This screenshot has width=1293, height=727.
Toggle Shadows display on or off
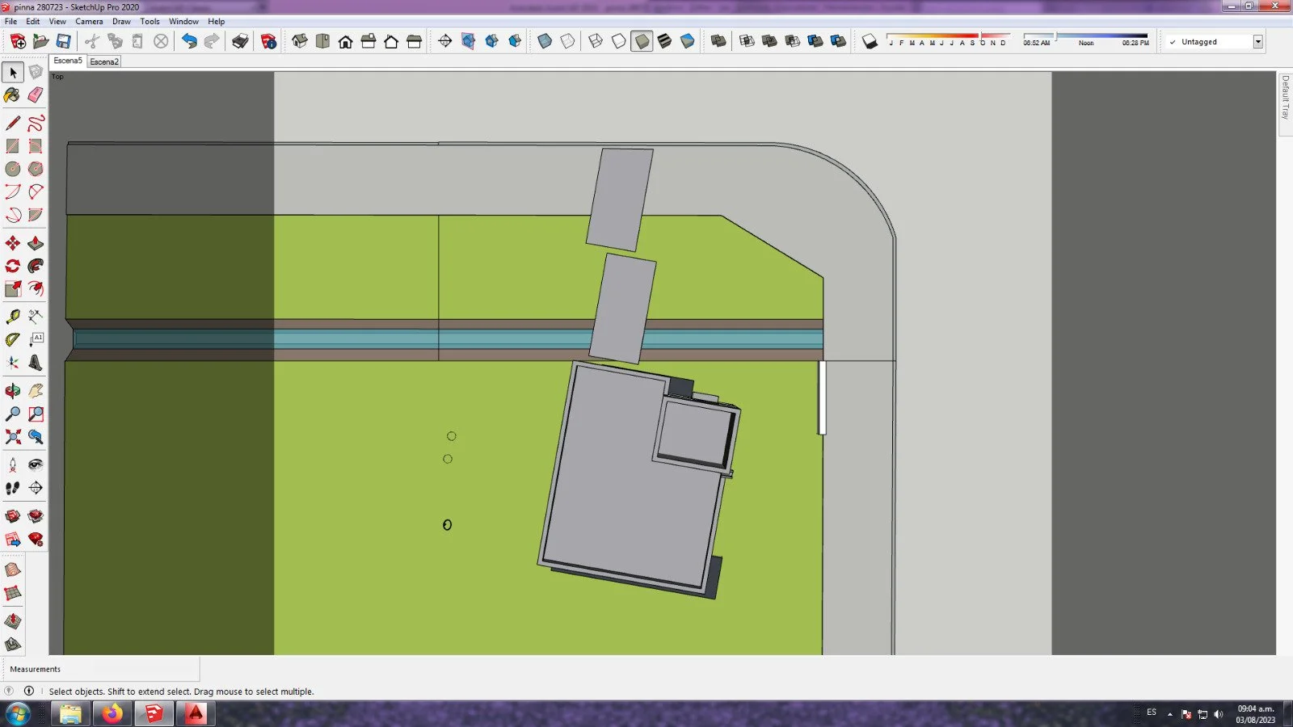click(x=870, y=41)
